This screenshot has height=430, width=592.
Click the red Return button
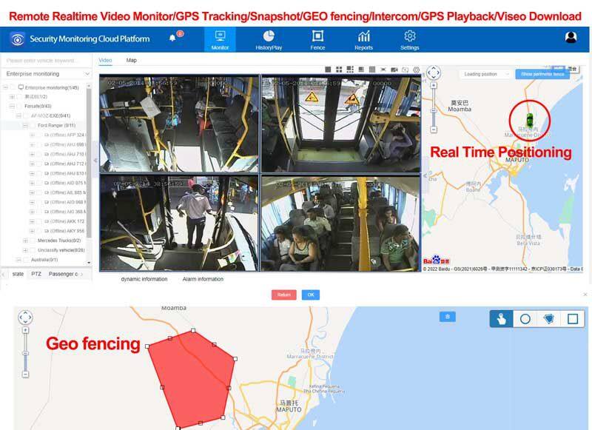tap(283, 295)
